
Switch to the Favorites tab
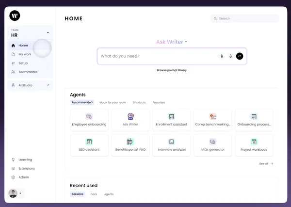(x=159, y=102)
